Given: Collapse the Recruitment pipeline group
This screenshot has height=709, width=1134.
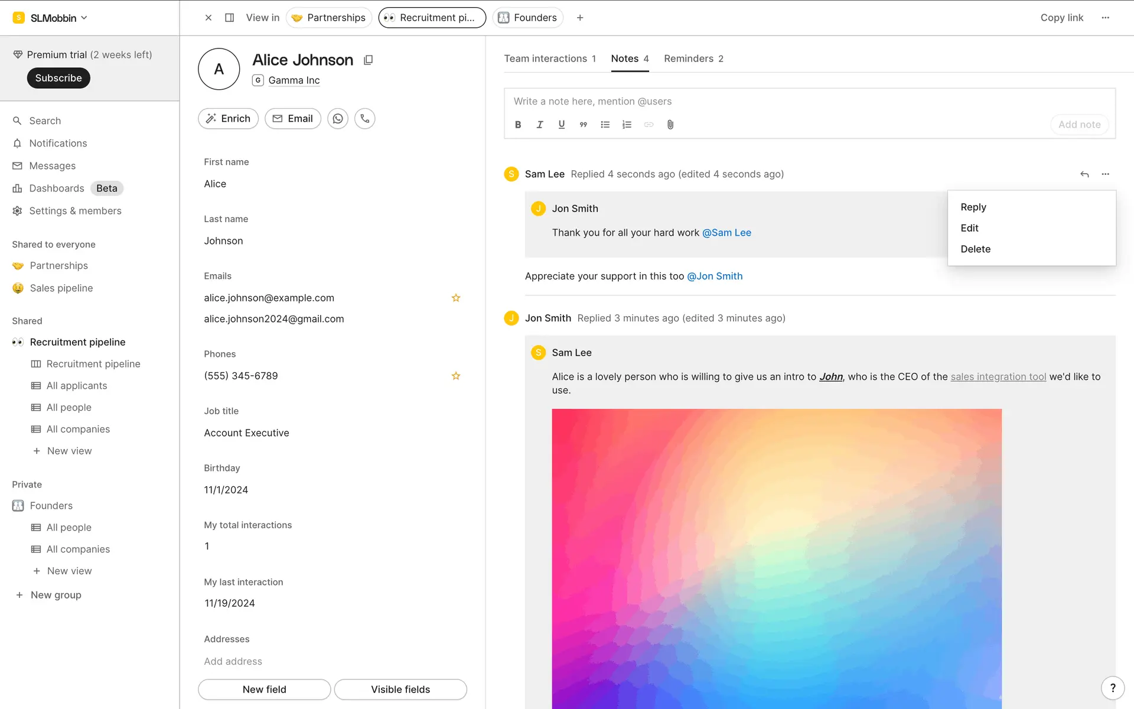Looking at the screenshot, I should tap(77, 342).
